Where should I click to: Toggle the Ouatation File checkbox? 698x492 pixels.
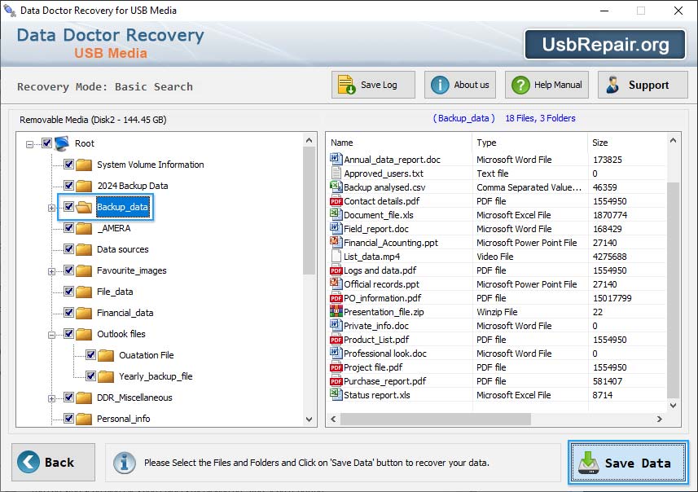(x=90, y=354)
